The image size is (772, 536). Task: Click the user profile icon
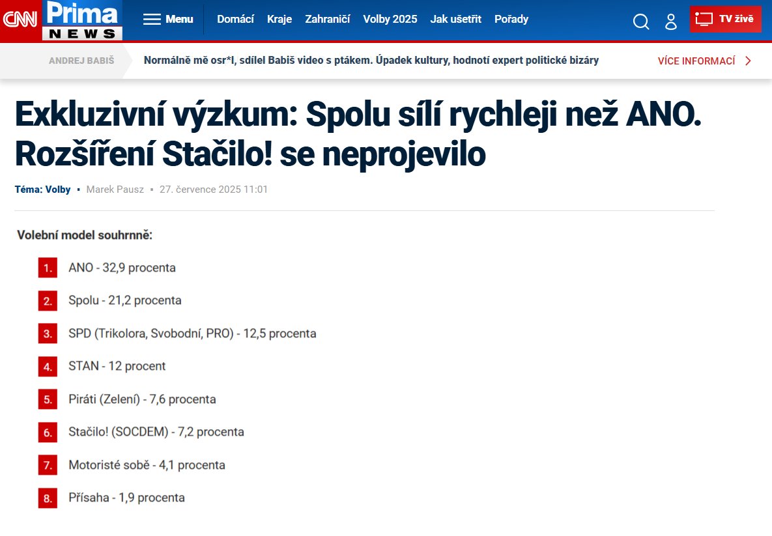[x=670, y=20]
